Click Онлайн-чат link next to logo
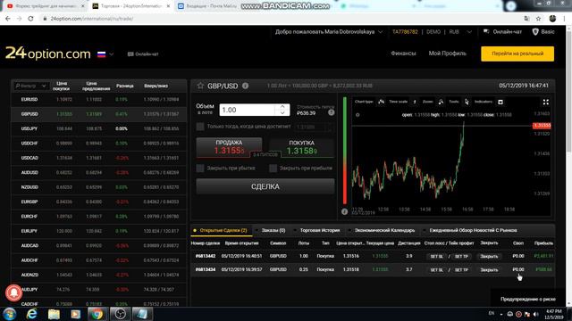 click(x=143, y=54)
